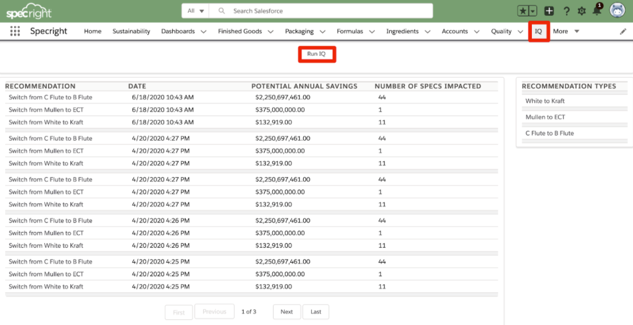Open the App Launcher grid icon
633x325 pixels.
point(15,31)
